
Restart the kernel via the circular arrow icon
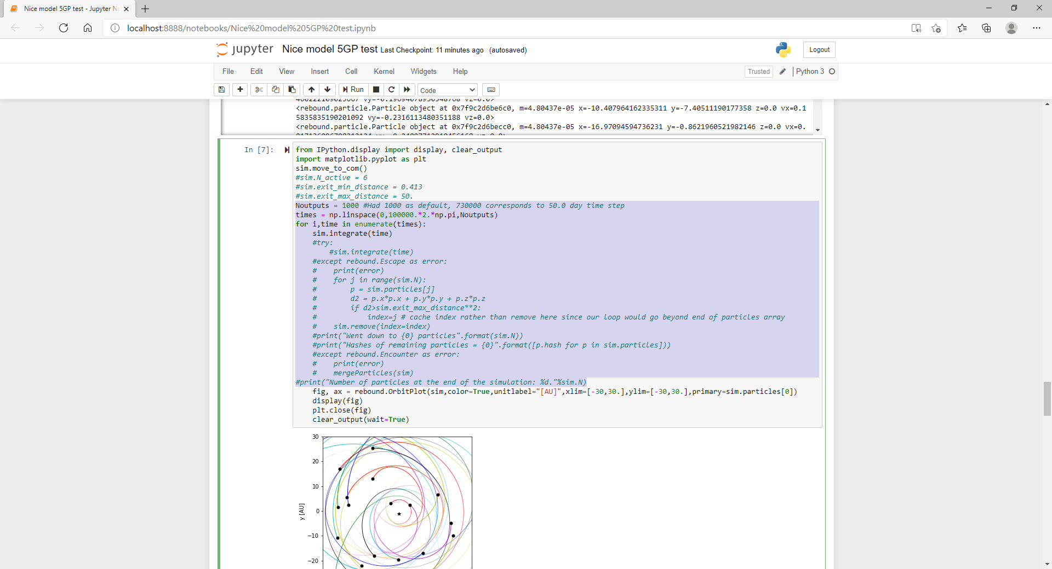coord(391,90)
